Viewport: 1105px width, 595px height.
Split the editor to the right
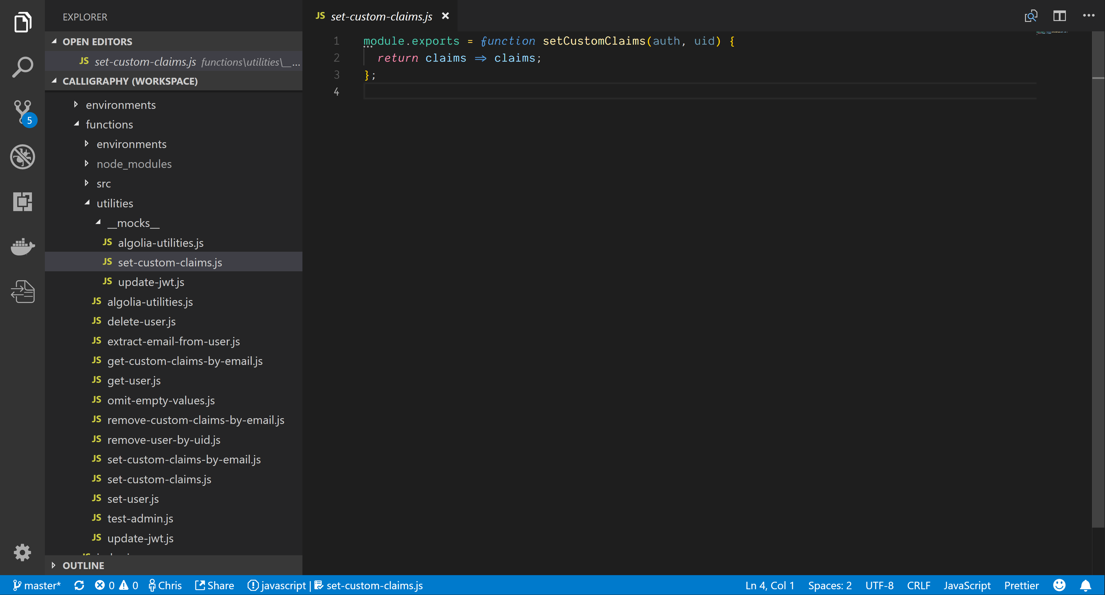(x=1060, y=16)
